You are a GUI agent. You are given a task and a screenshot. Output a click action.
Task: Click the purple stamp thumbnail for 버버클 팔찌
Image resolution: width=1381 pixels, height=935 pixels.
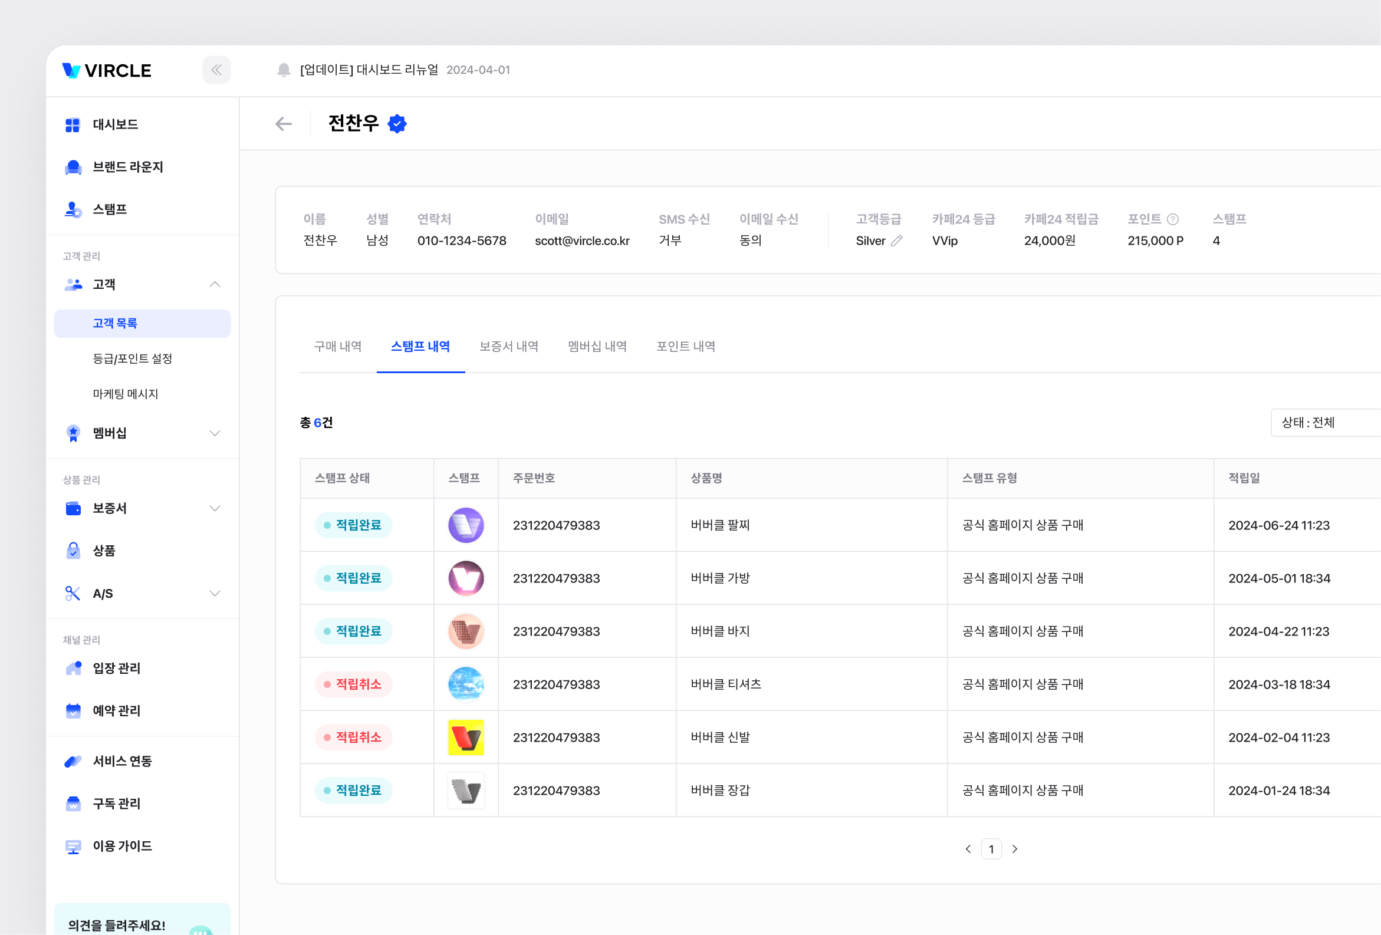[x=465, y=525]
